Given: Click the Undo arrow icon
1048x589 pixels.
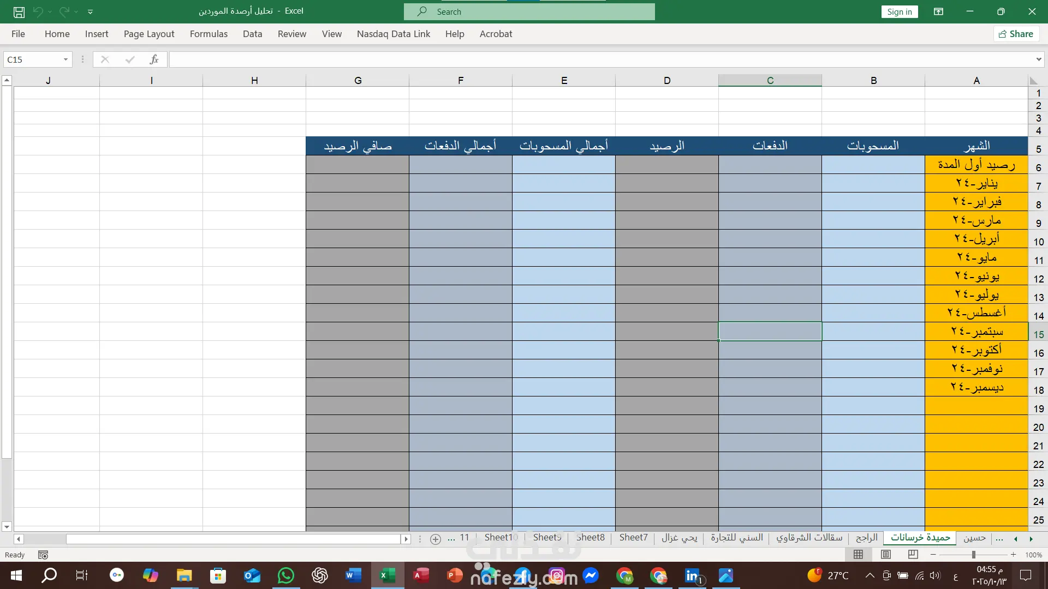Looking at the screenshot, I should coord(38,11).
